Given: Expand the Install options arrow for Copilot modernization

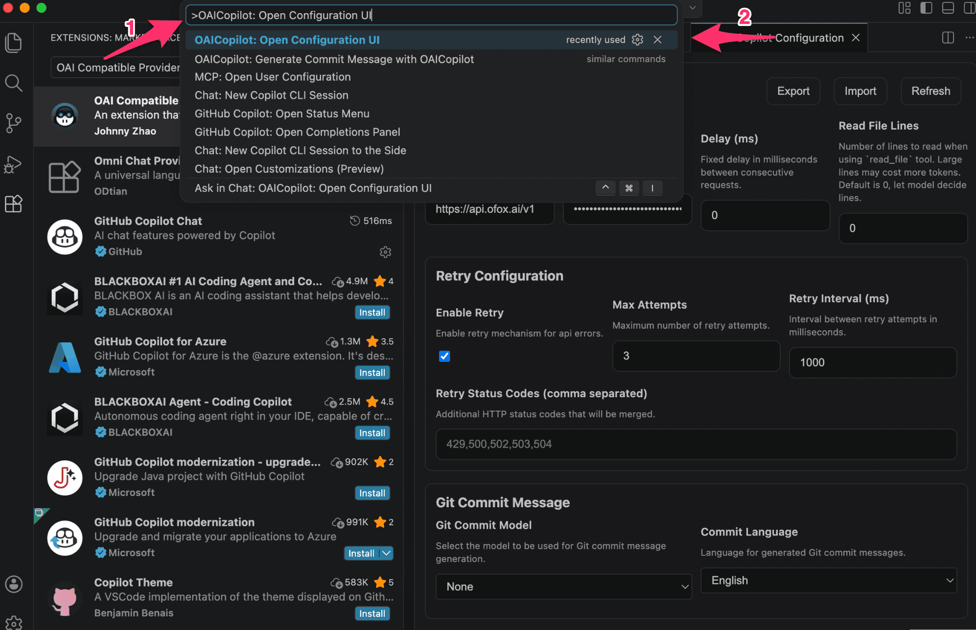Looking at the screenshot, I should (387, 553).
